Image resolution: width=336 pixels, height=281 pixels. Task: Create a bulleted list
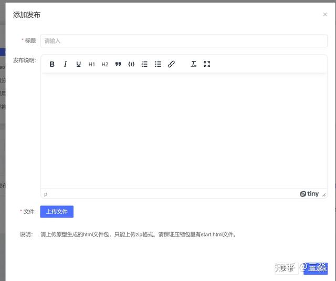coord(158,64)
